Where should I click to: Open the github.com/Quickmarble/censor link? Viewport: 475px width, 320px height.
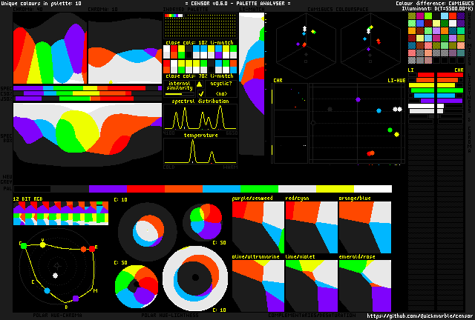419,316
